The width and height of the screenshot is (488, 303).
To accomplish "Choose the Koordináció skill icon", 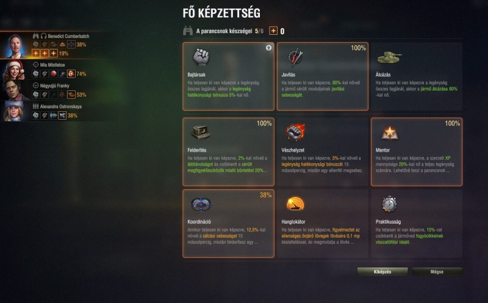I will click(x=201, y=205).
